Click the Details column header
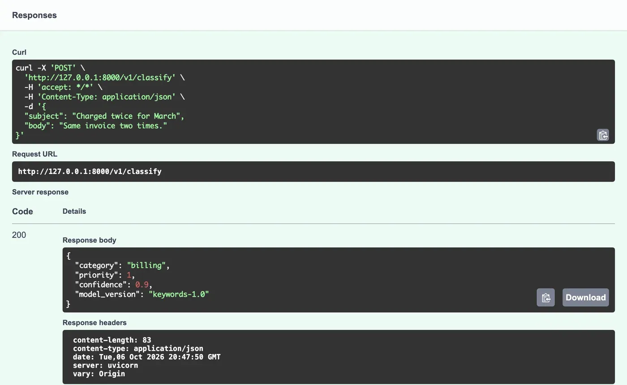 coord(74,211)
